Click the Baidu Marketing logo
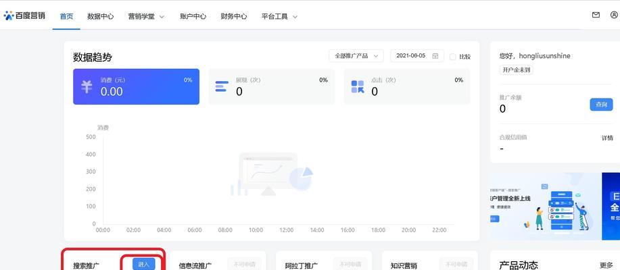620x270 pixels. coord(24,16)
